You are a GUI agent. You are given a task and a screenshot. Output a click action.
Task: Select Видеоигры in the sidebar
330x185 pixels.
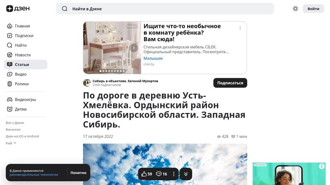[x=26, y=99]
